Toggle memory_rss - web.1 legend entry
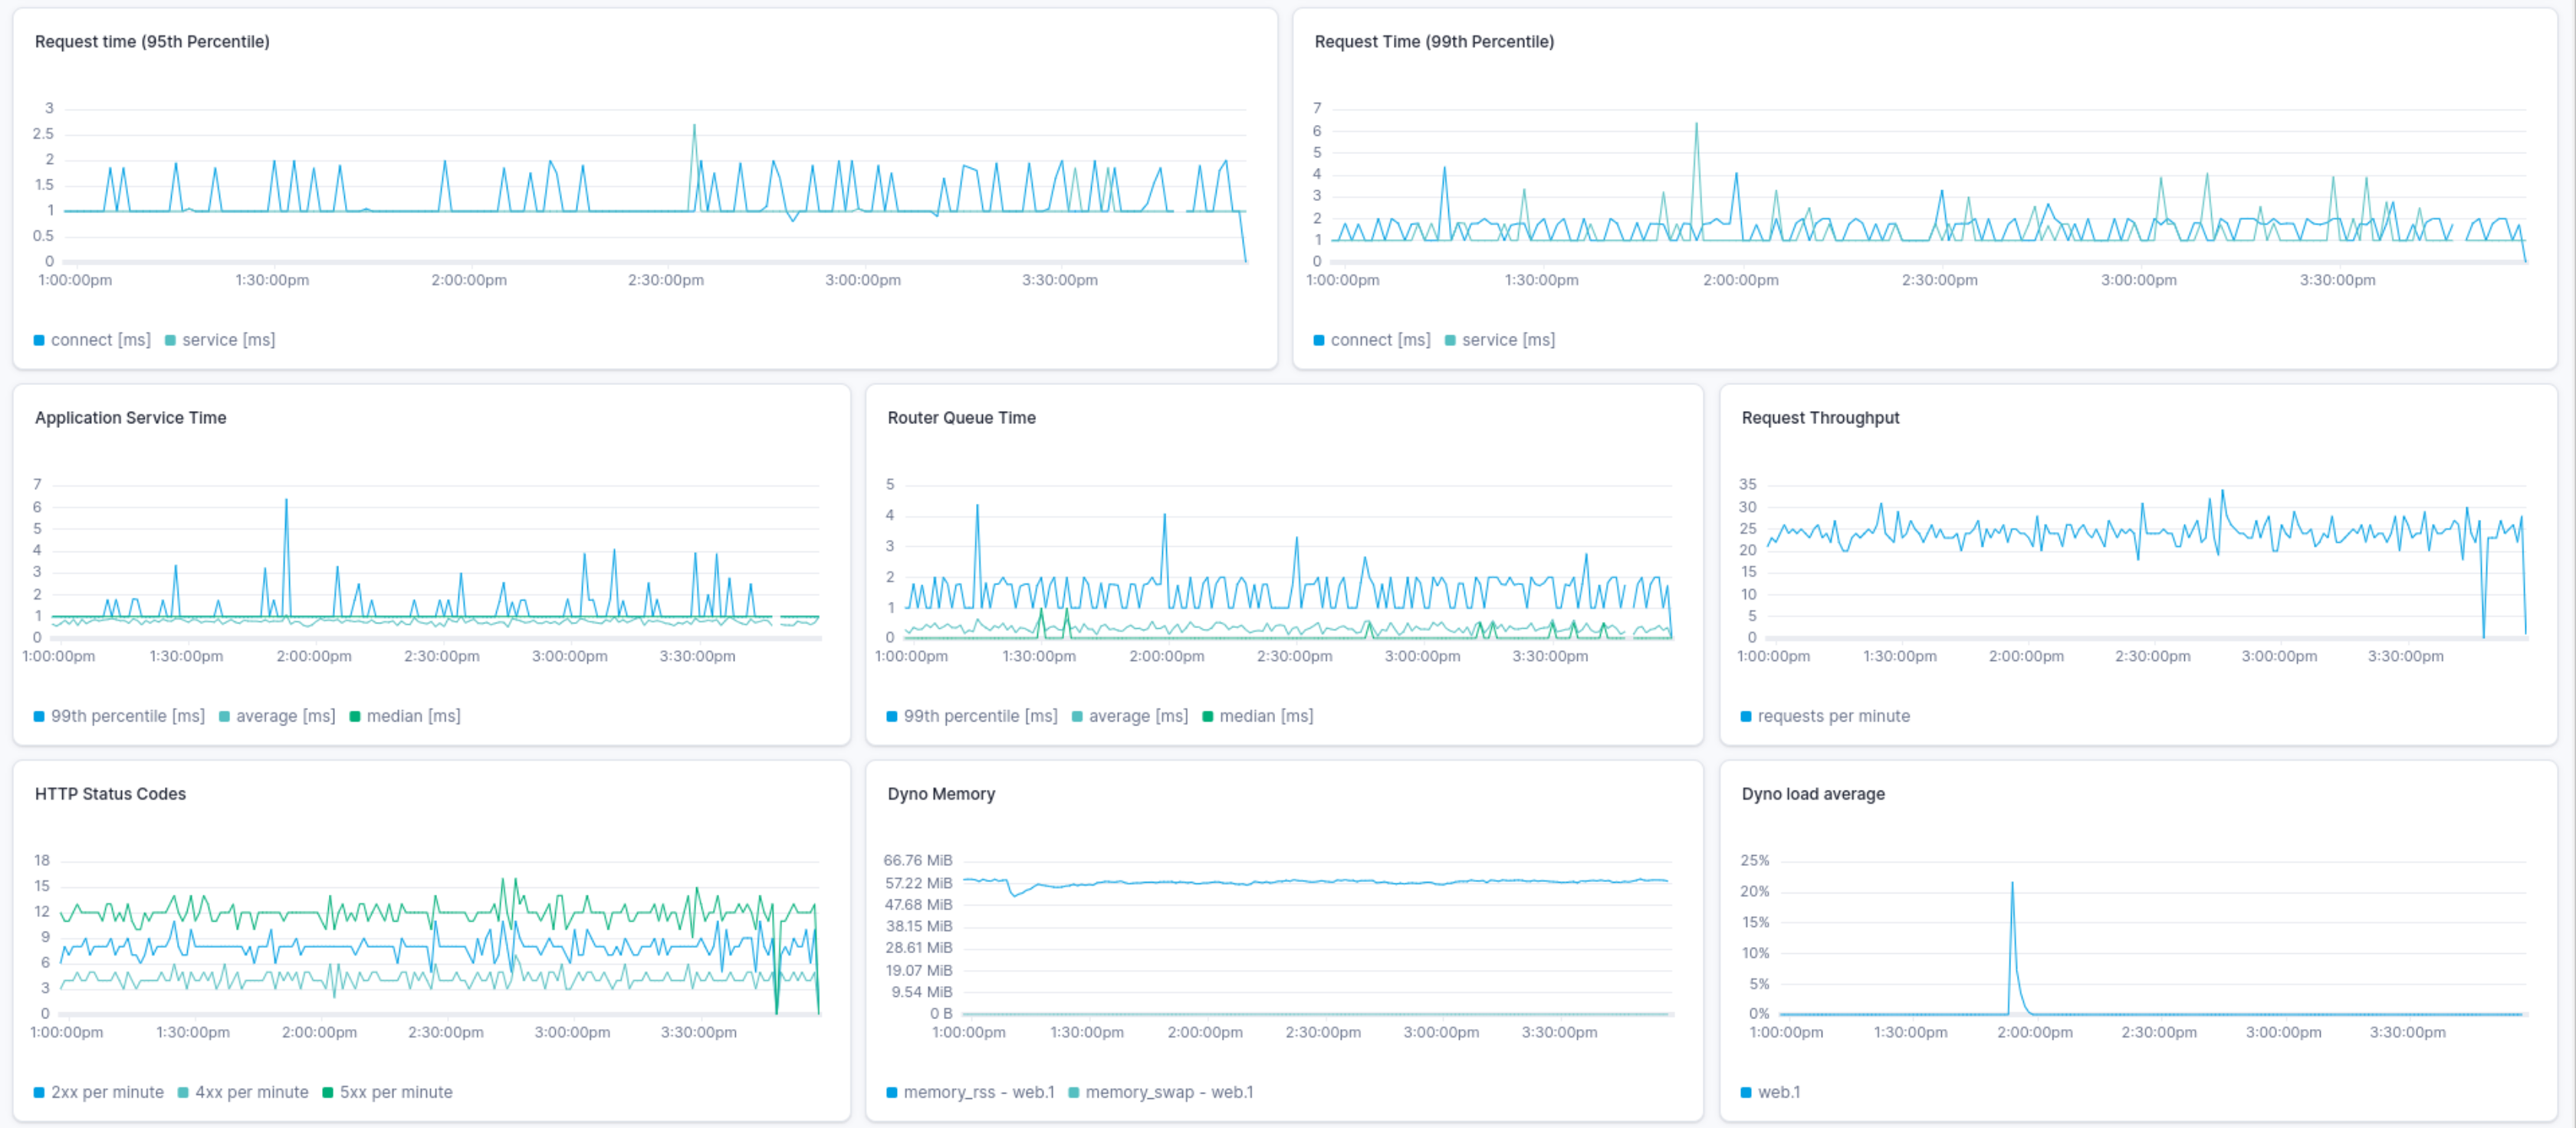The width and height of the screenshot is (2576, 1128). (x=970, y=1092)
